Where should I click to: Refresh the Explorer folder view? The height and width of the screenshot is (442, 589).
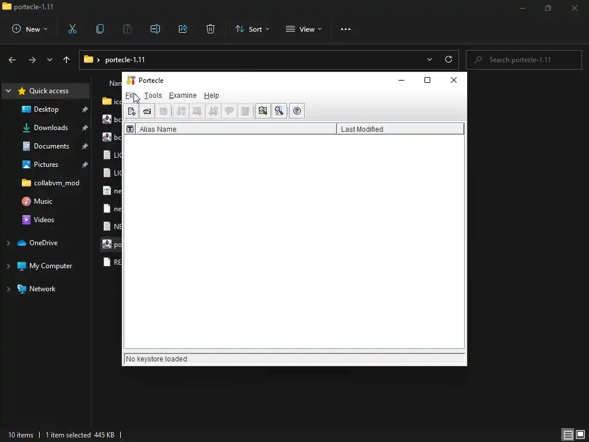point(449,59)
